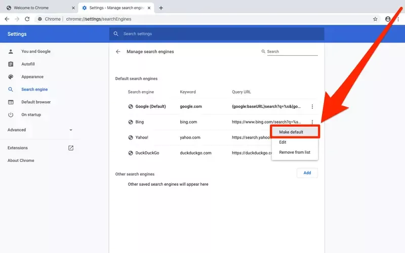Open the Chrome profile avatar

coord(388,19)
